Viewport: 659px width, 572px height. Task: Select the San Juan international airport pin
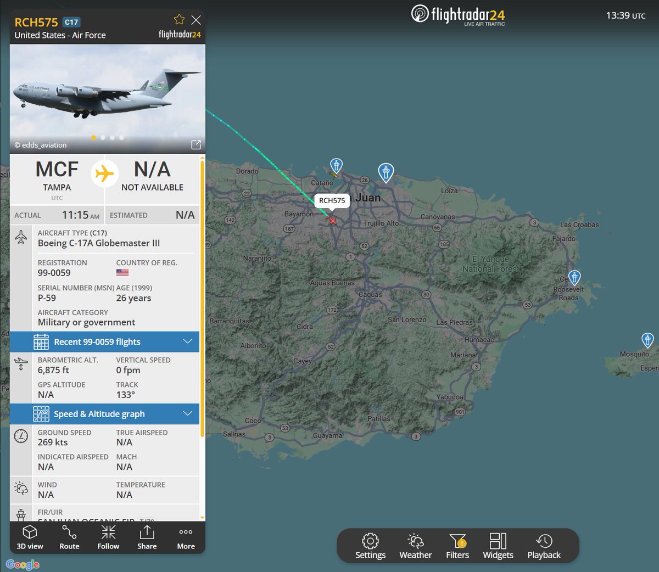386,172
